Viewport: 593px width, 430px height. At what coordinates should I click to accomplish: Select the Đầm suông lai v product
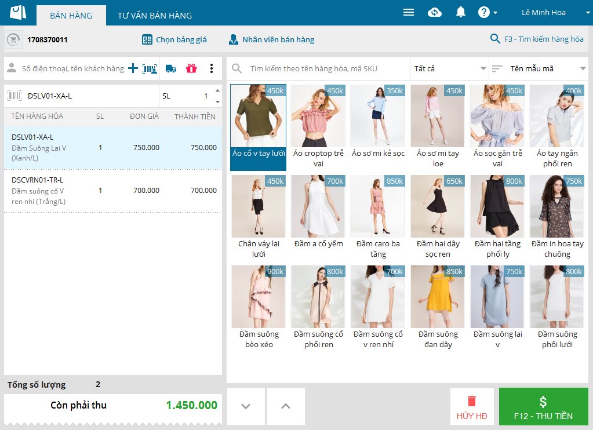pyautogui.click(x=498, y=308)
